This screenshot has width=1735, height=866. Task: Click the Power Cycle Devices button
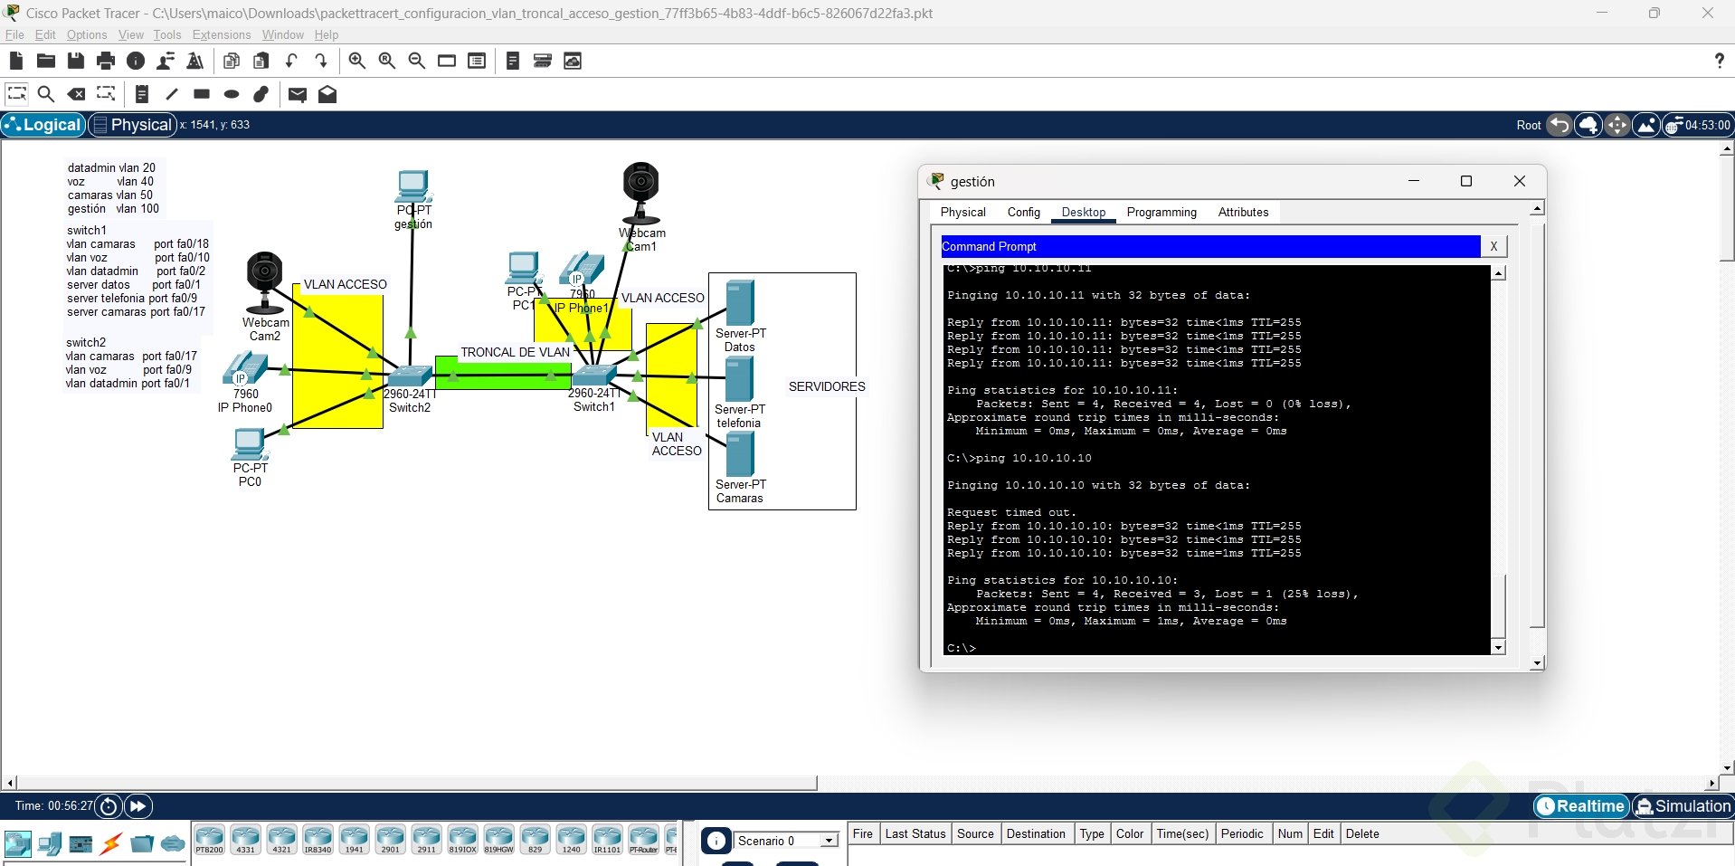(109, 805)
